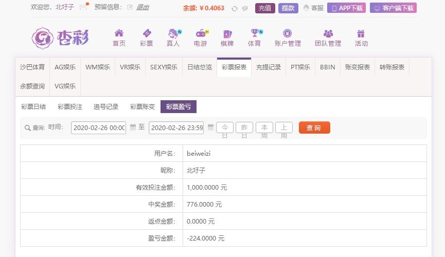The height and width of the screenshot is (257, 445).
Task: Open the 体育 trophy icon
Action: 254,33
